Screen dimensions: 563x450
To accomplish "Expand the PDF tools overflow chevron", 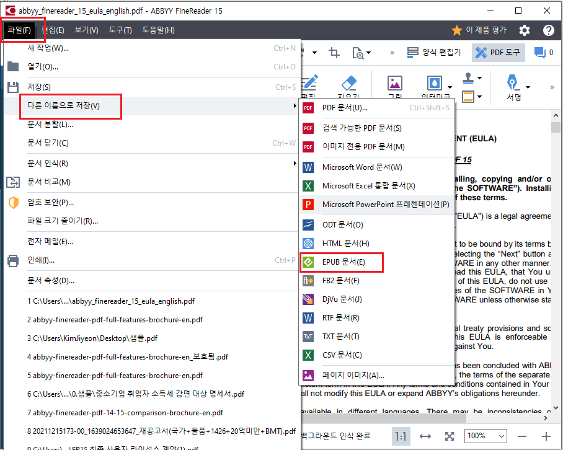I will 552,87.
